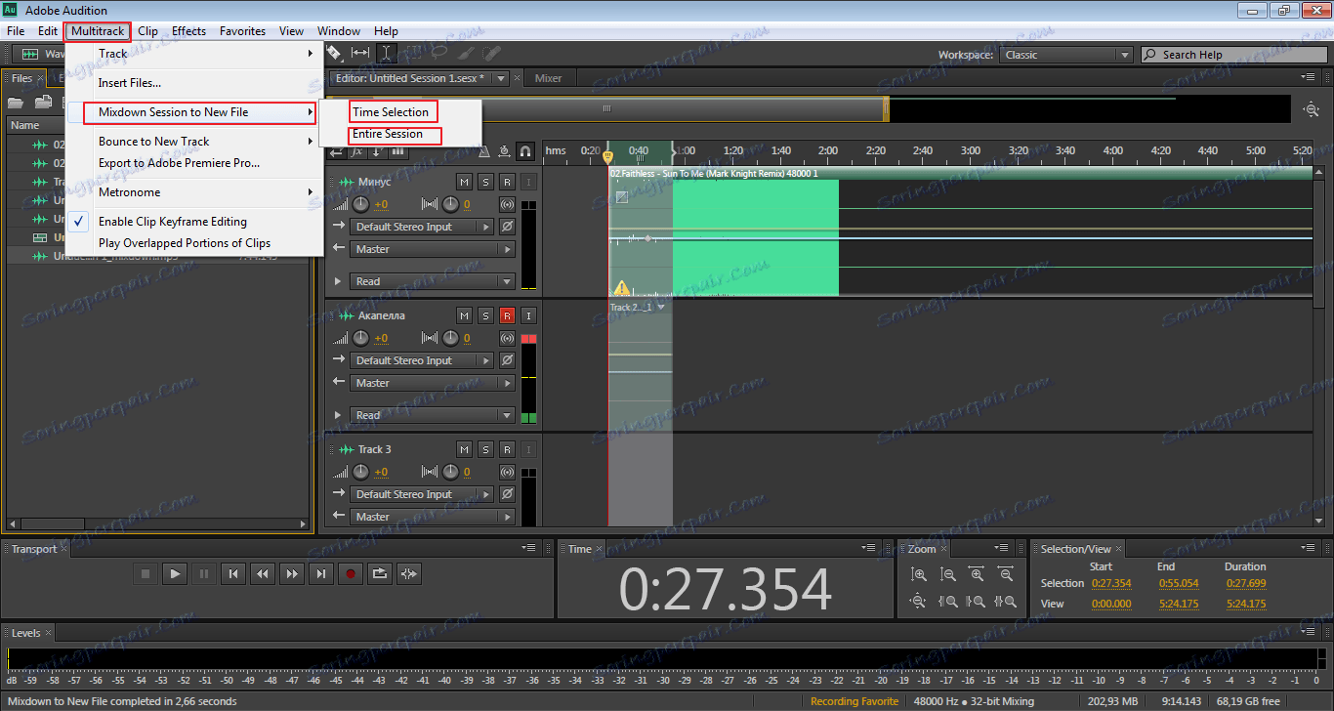The width and height of the screenshot is (1334, 711).
Task: Zoom in at the Out point
Action: (976, 602)
